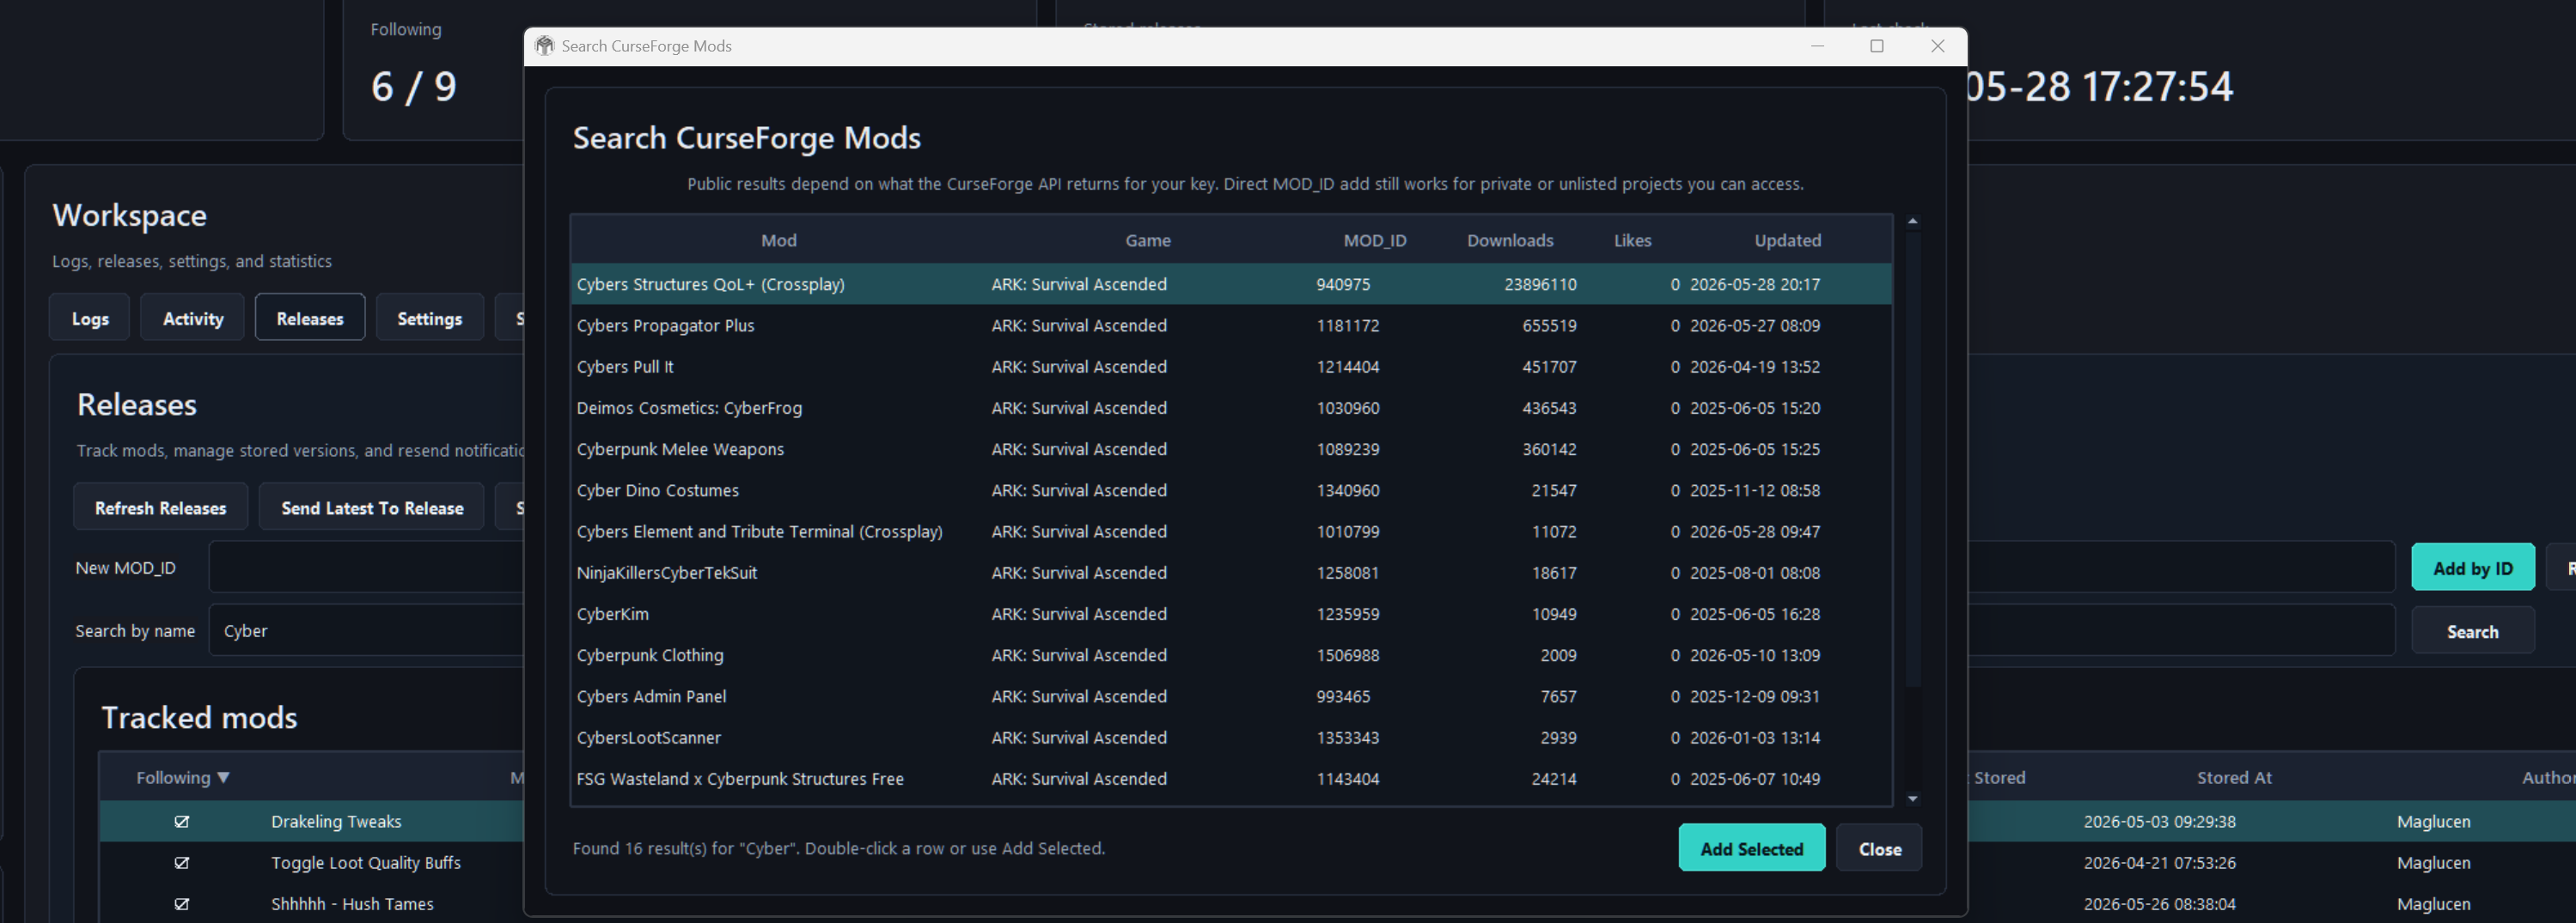Select the Cybers Admin Panel row
Viewport: 2576px width, 923px height.
[1231, 696]
